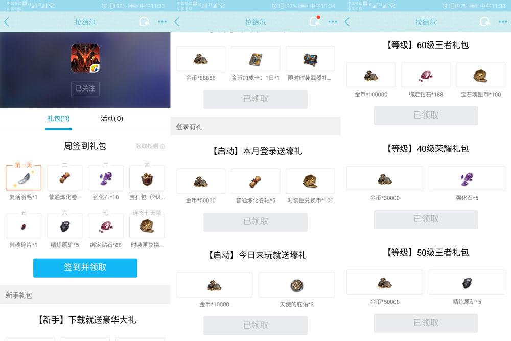Tap the 【新手】下载就送豪华大礼 title
Screen dimensions: 511x341
coord(85,320)
